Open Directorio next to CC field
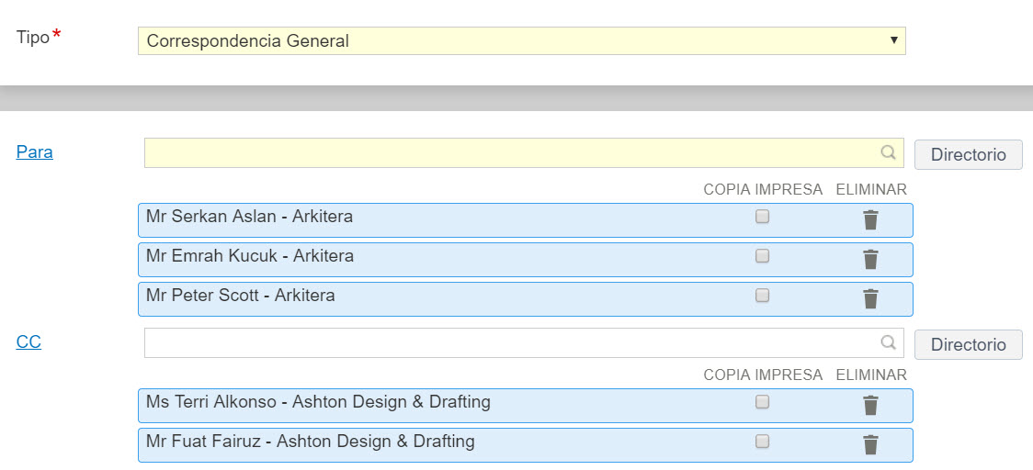This screenshot has width=1033, height=470. (968, 345)
